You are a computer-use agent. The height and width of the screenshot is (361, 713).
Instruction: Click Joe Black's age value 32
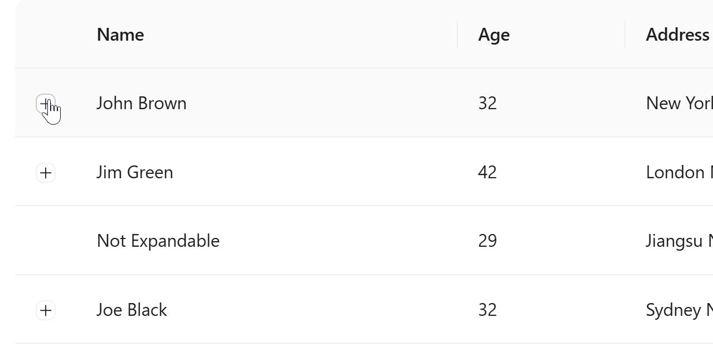click(487, 310)
